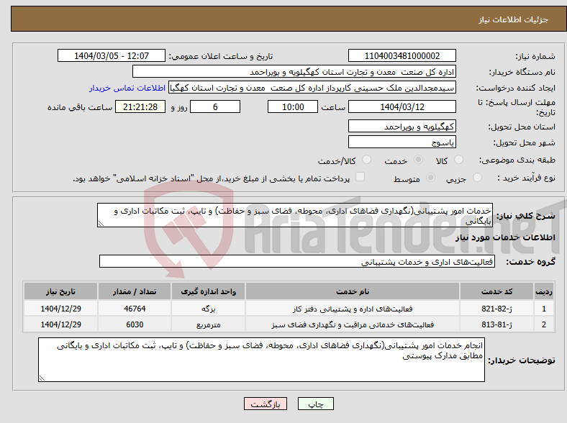The width and height of the screenshot is (567, 423).
Task: Click the شرح کلی نیاز text area
Action: click(295, 215)
